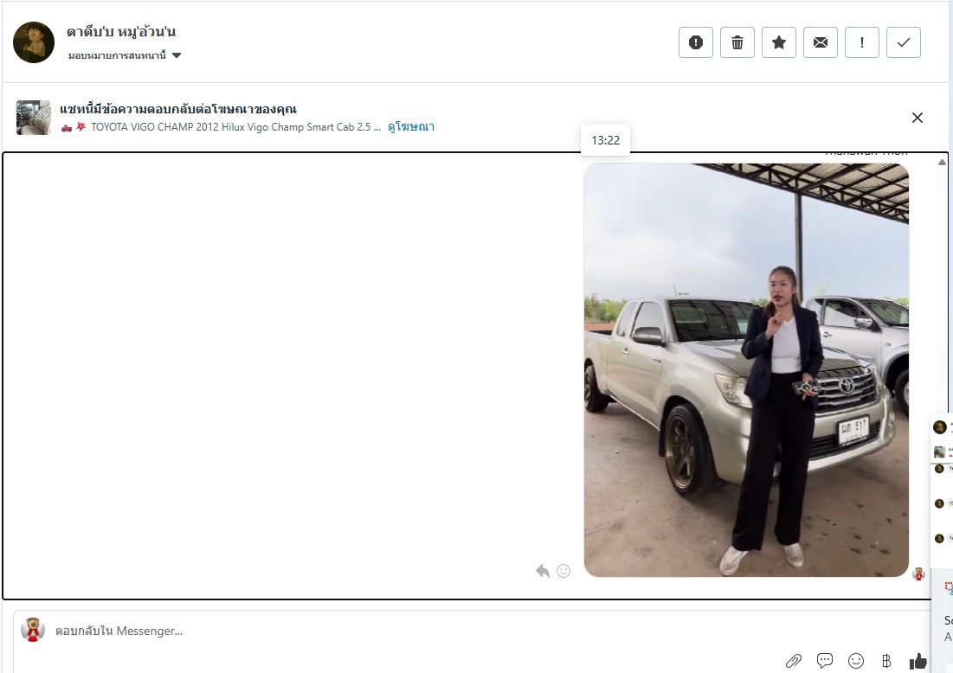Open saved replies via the speech bubble icon
Screen dimensions: 953x673
(824, 661)
